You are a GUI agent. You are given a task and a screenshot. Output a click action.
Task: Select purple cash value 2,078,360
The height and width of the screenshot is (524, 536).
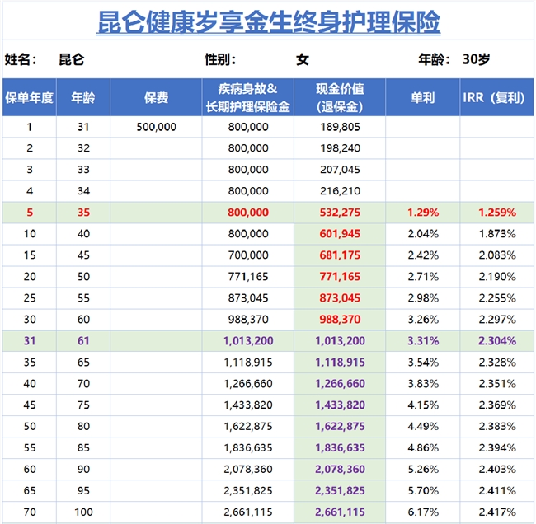(x=340, y=470)
